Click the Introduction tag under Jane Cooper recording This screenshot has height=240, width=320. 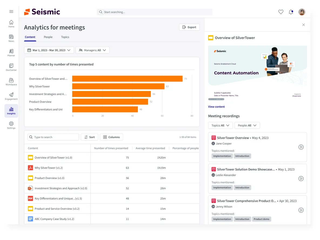coord(242,156)
